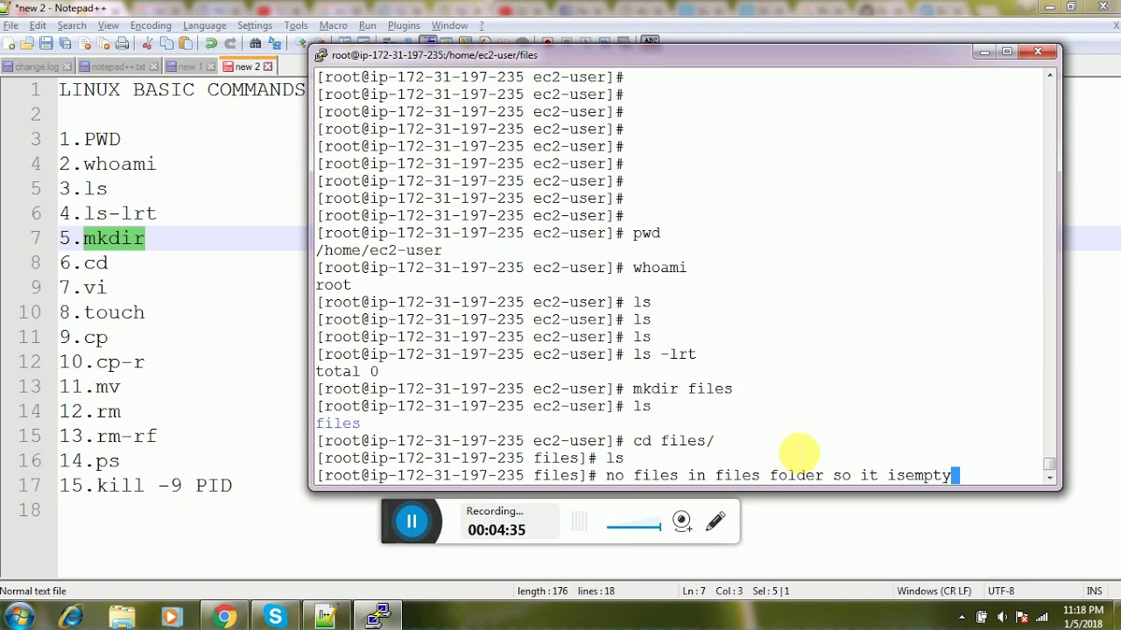Open the Edit menu

pyautogui.click(x=38, y=25)
